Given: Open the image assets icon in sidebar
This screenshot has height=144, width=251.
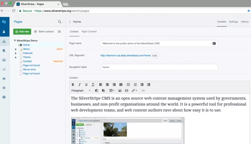Looking at the screenshot, I should coord(4,60).
